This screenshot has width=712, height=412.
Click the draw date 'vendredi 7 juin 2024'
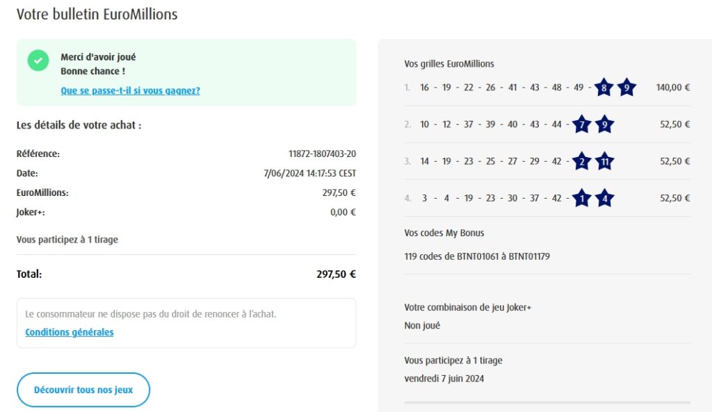[x=444, y=379]
